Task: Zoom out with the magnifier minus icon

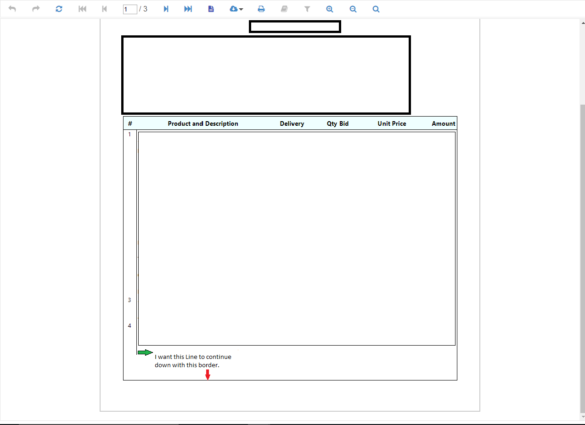Action: (353, 9)
